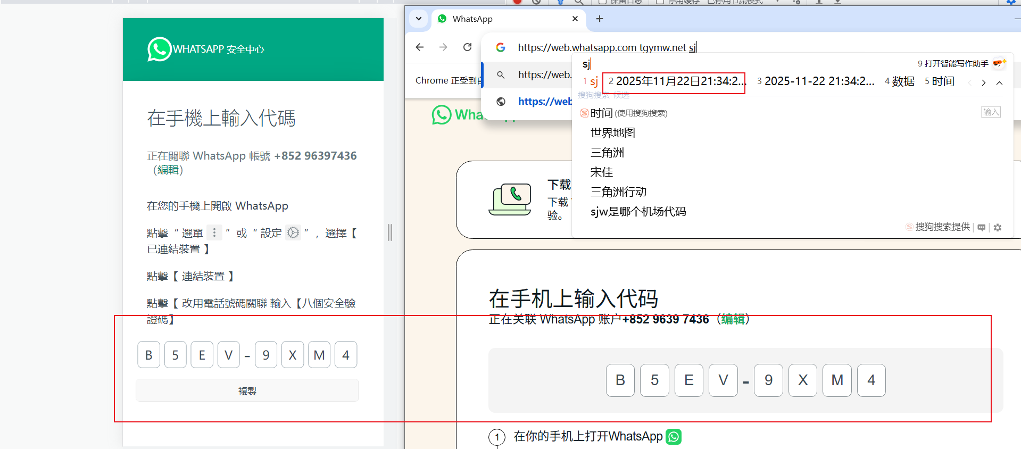Click the browser Back arrow
The image size is (1021, 449).
point(420,47)
